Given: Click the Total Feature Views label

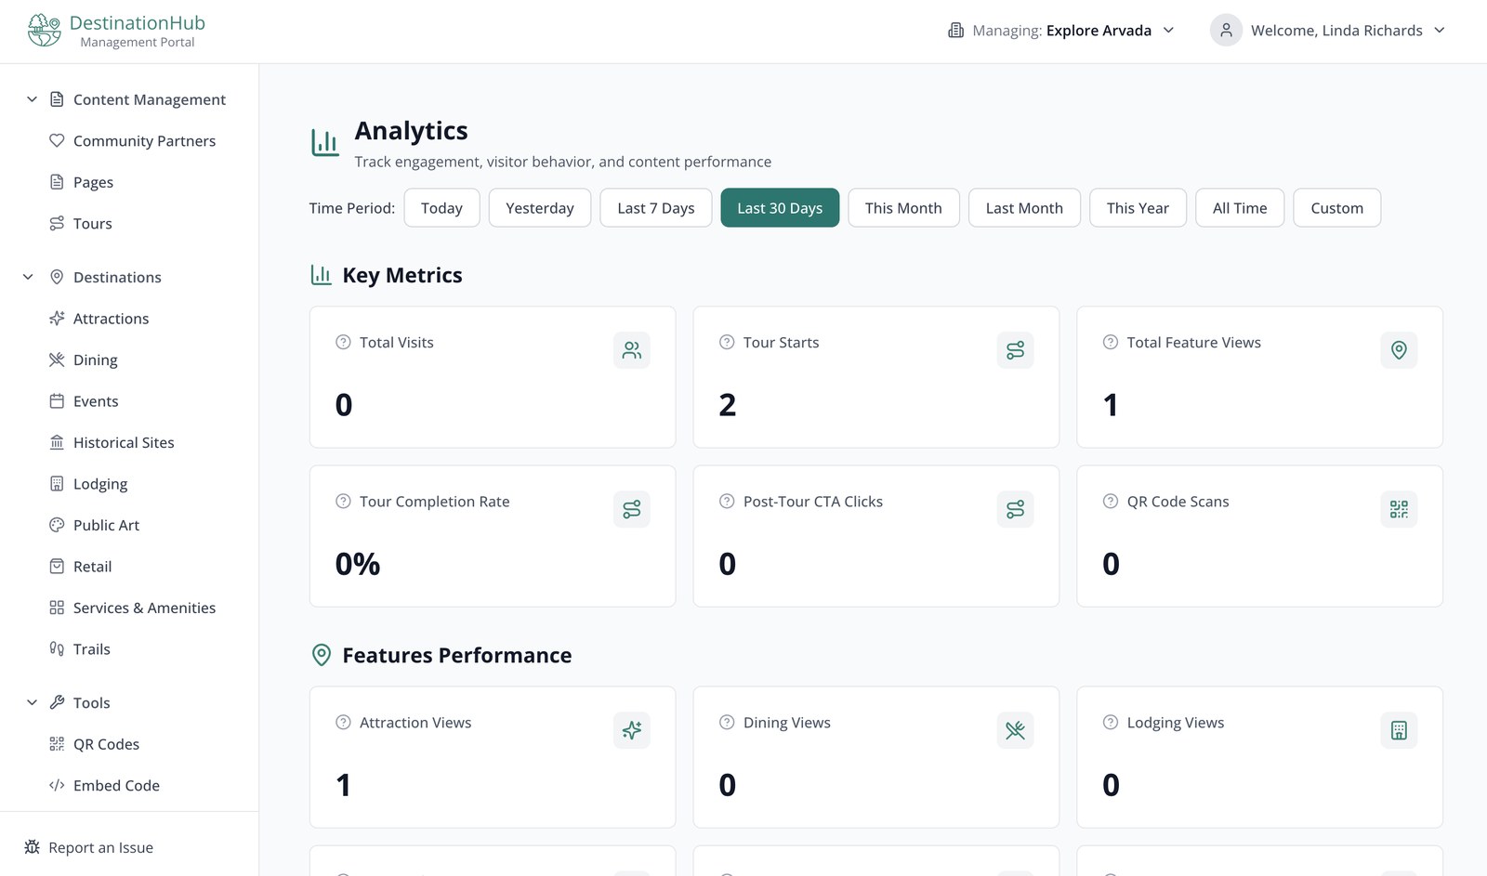Looking at the screenshot, I should tap(1193, 342).
